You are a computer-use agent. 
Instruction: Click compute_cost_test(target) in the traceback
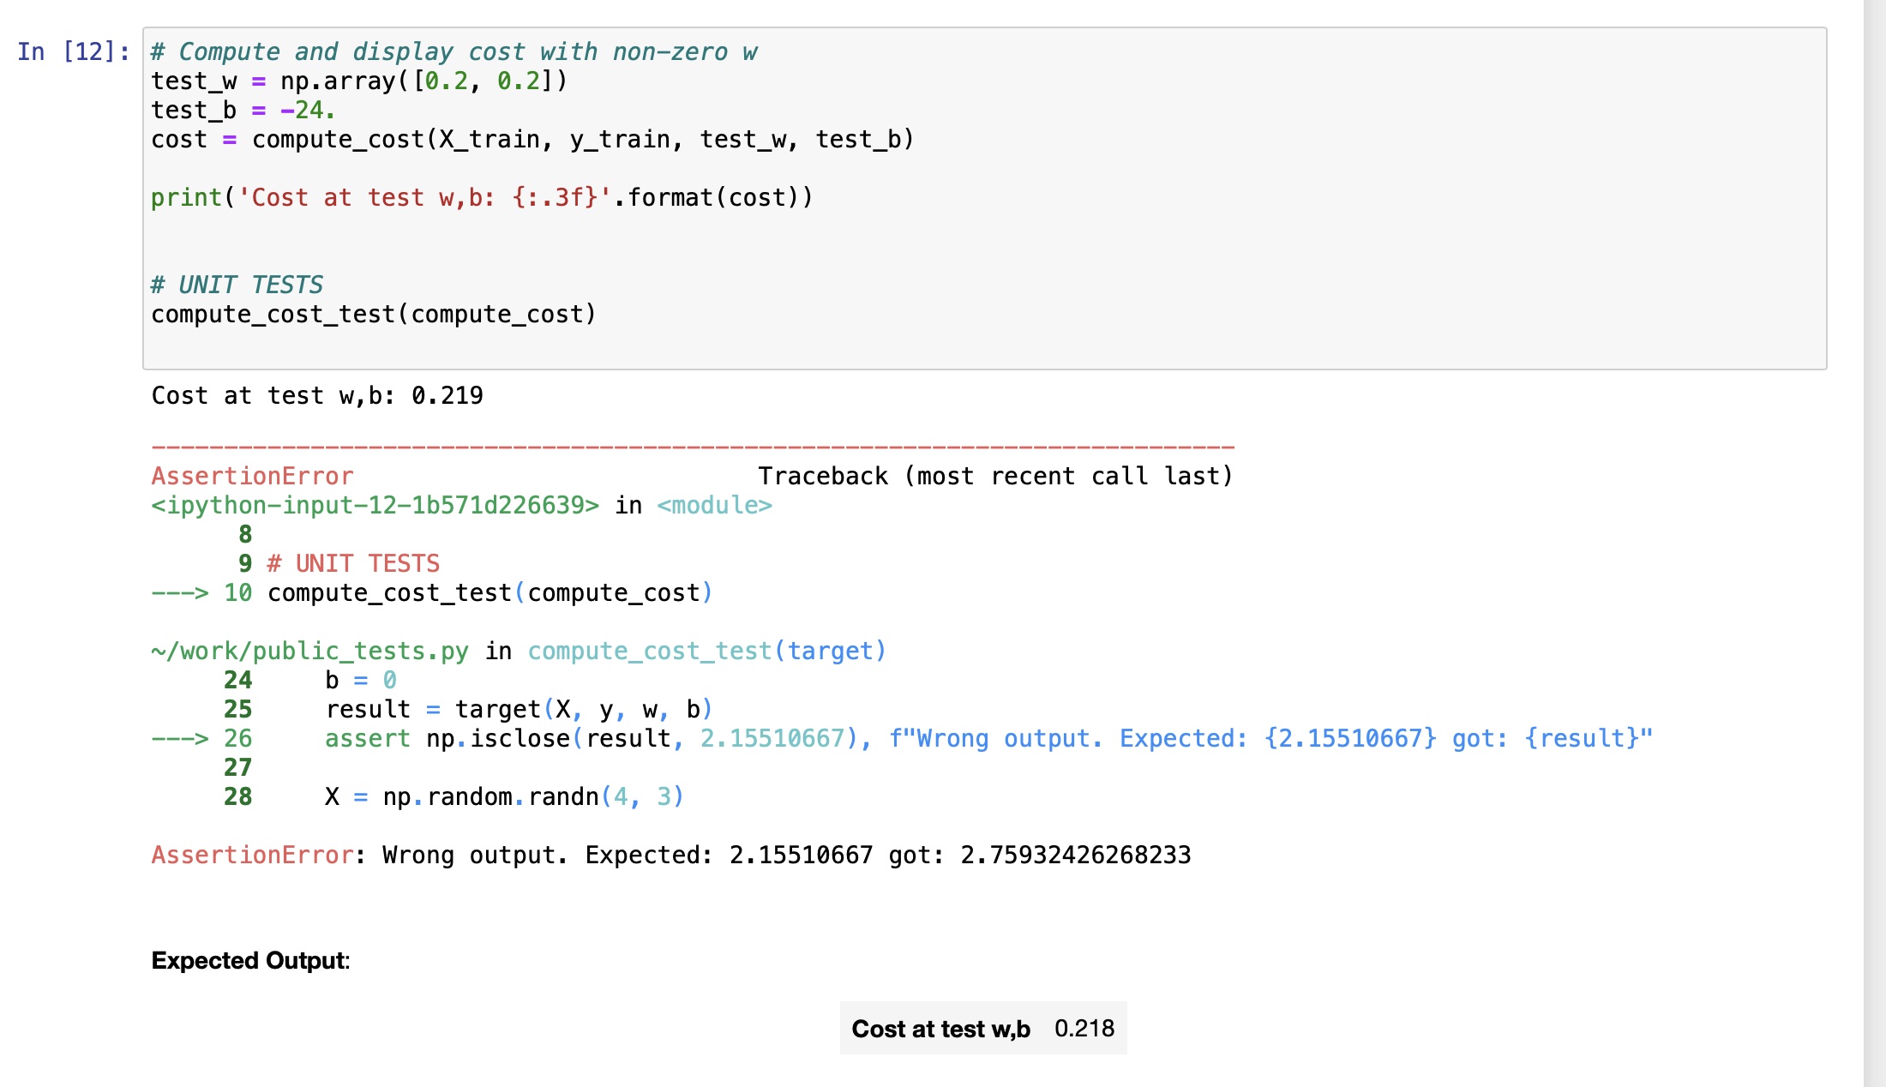tap(706, 652)
